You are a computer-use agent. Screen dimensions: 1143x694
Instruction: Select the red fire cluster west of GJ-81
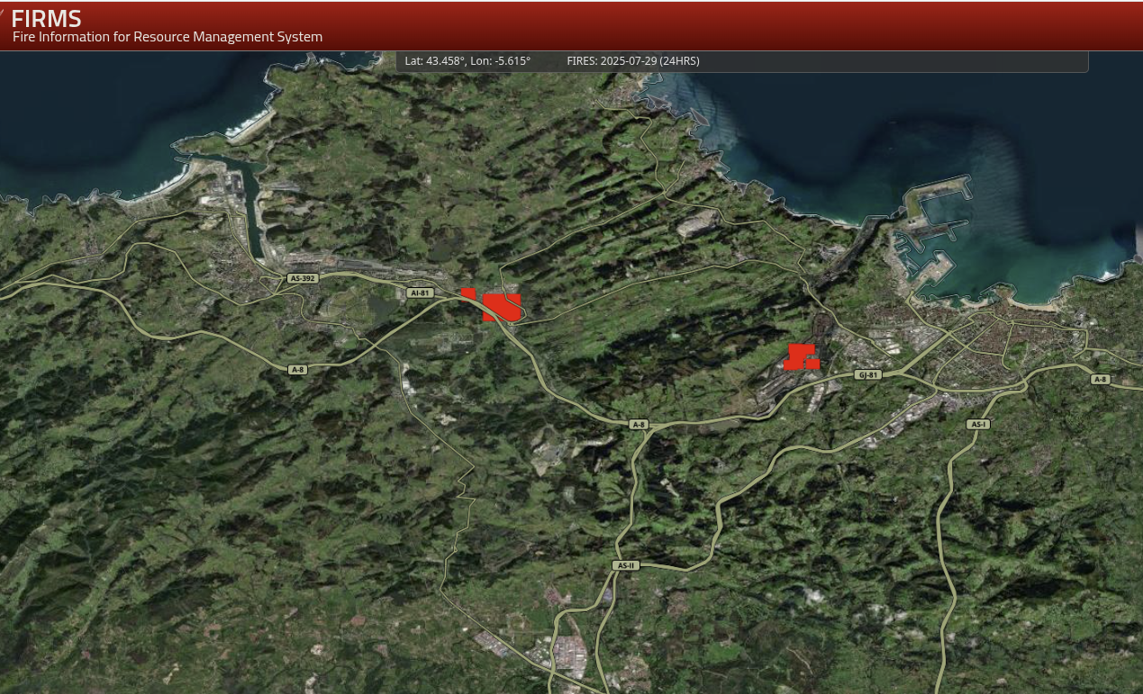(x=800, y=356)
